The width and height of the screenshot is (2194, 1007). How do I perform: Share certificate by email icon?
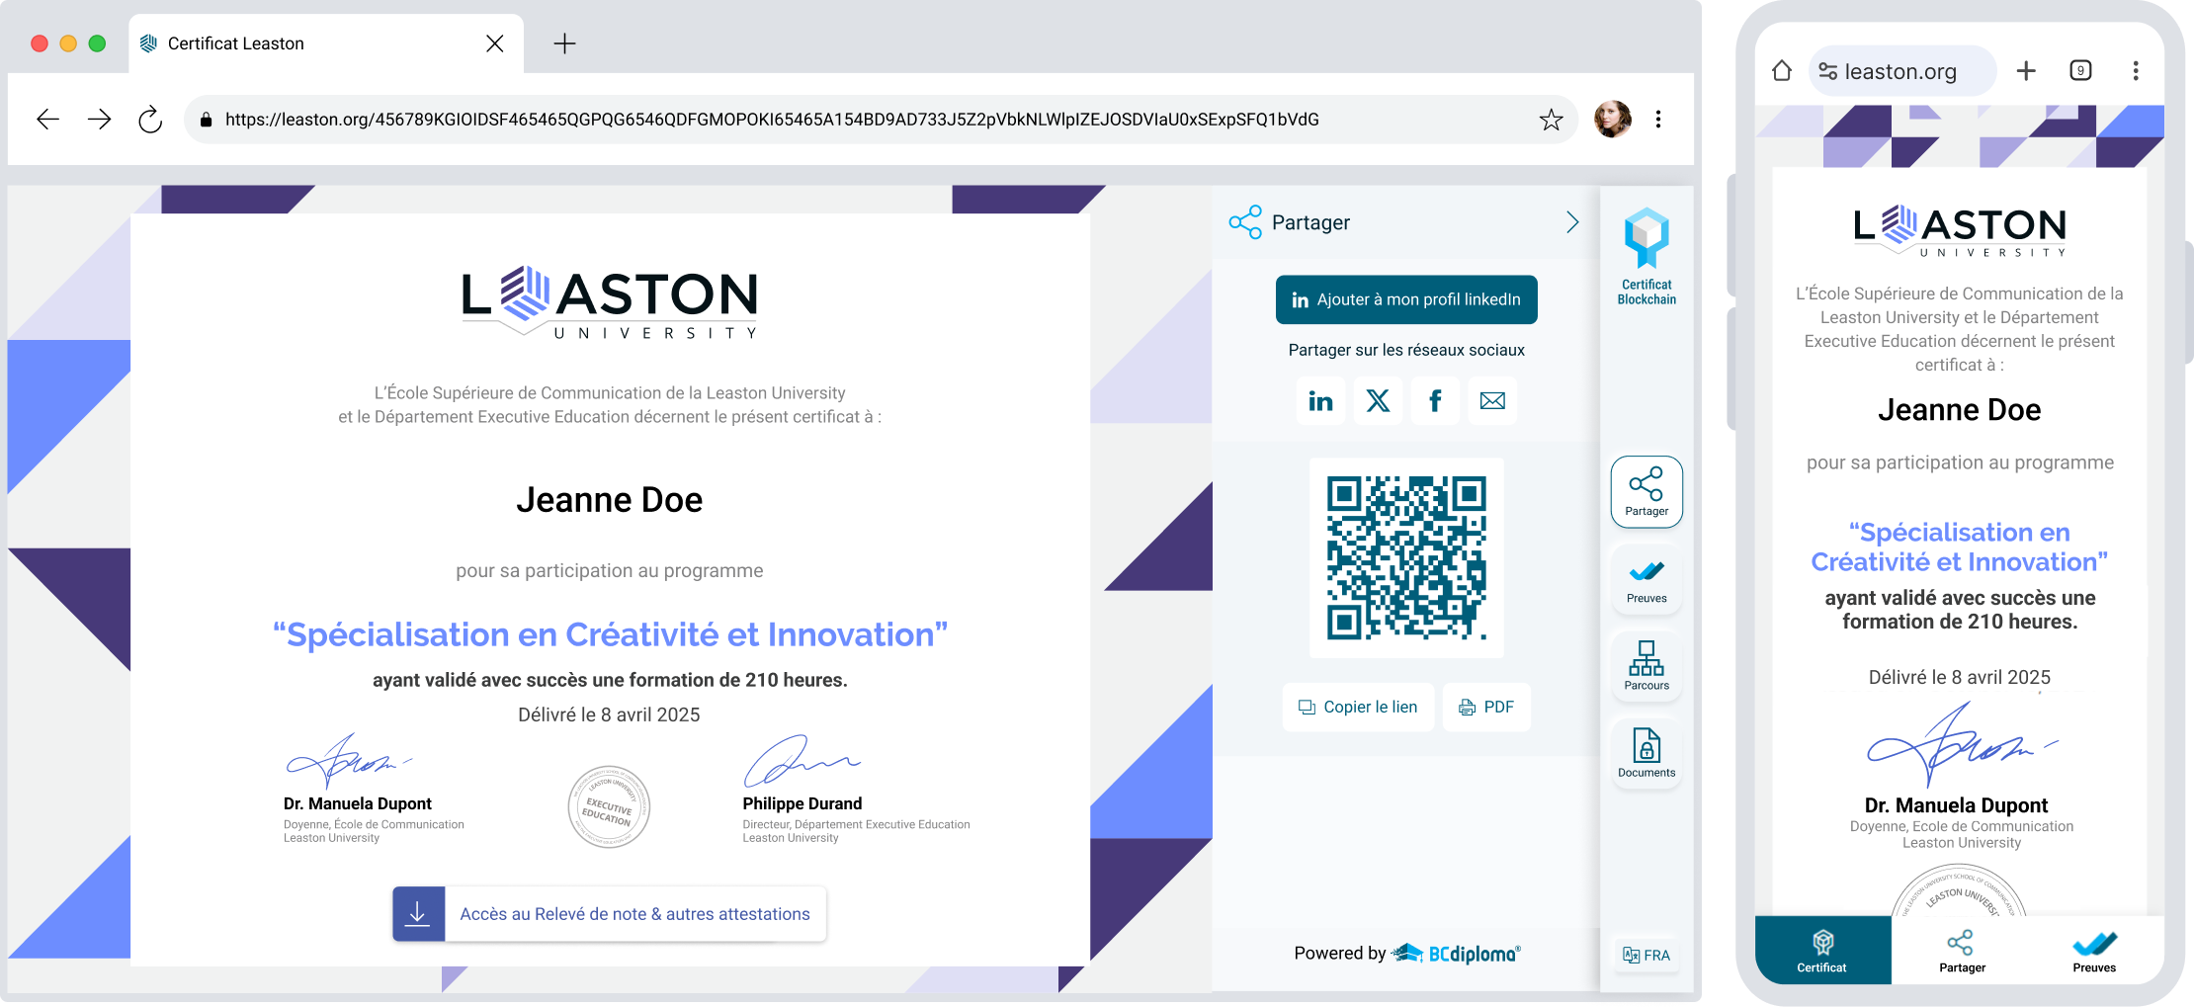pyautogui.click(x=1492, y=400)
